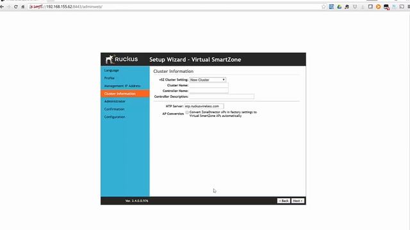Open the Configuration step

(x=115, y=117)
